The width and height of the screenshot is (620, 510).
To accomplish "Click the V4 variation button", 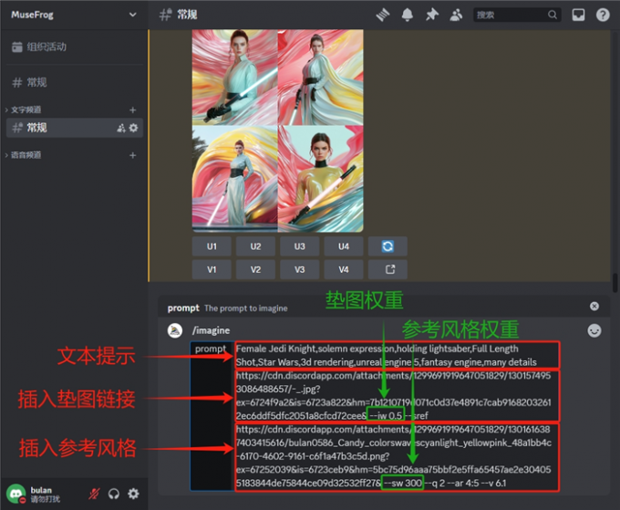I will pos(343,269).
